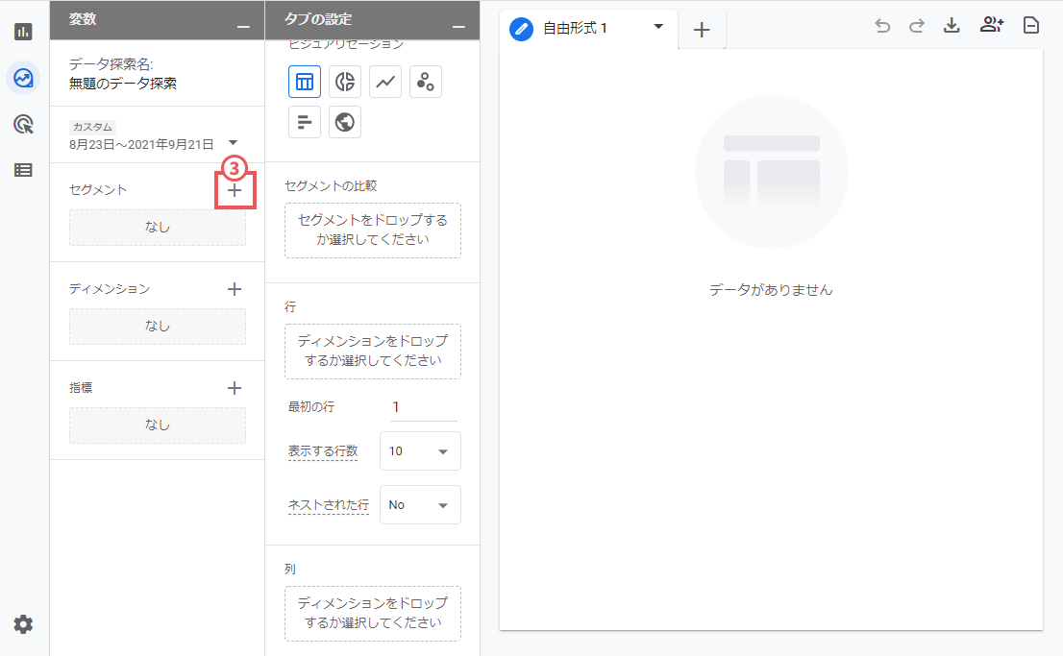Click the 無題のデータ探索 name field
Screen dimensions: 1063x656
click(123, 84)
